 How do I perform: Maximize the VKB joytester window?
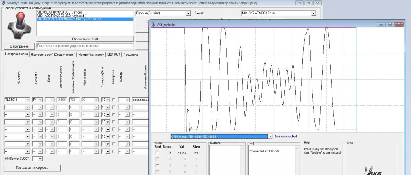[390, 24]
